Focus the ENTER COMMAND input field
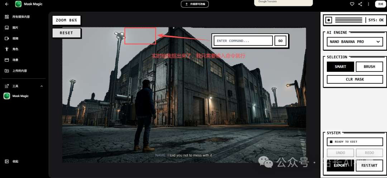The width and height of the screenshot is (387, 178). 243,41
